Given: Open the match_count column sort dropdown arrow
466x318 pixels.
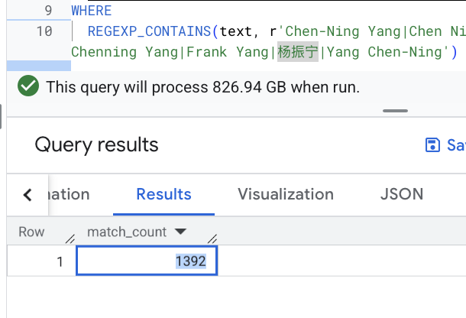Looking at the screenshot, I should point(181,232).
